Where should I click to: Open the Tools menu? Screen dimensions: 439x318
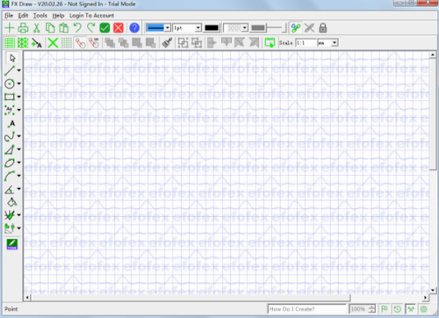[40, 16]
